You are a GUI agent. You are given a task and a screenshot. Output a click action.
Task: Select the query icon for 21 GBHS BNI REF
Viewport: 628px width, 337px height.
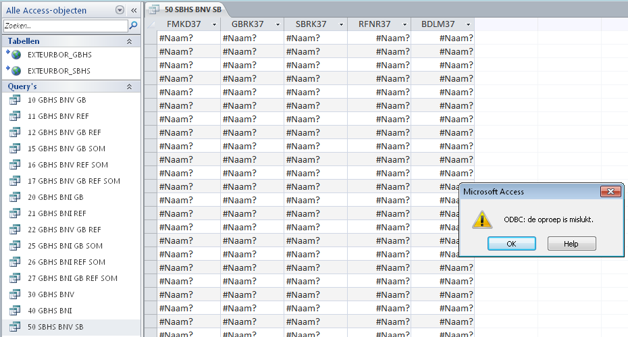pyautogui.click(x=15, y=213)
